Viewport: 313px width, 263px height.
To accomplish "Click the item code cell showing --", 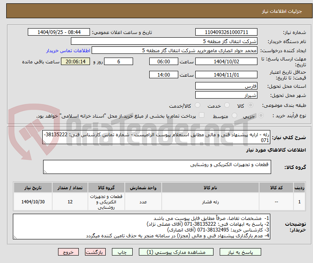I will point(276,202).
